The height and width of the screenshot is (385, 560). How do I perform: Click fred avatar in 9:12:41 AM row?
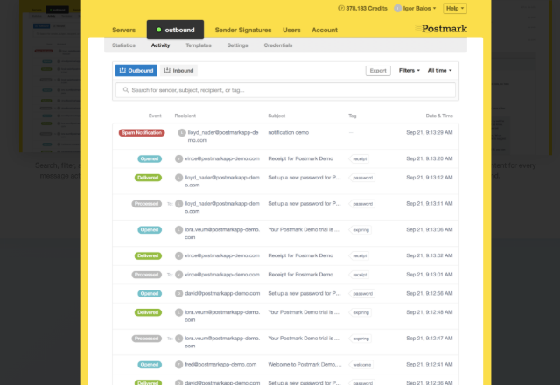(x=178, y=365)
